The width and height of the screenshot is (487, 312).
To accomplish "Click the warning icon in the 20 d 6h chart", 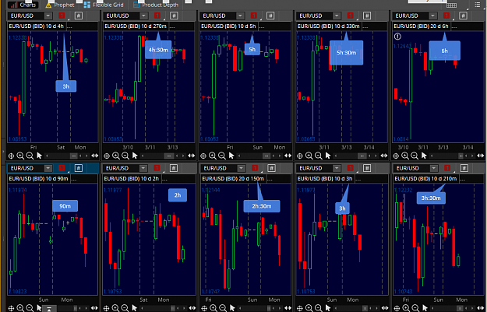I will click(397, 37).
